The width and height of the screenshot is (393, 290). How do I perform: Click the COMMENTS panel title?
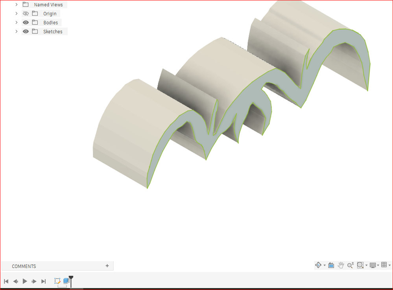(x=24, y=266)
